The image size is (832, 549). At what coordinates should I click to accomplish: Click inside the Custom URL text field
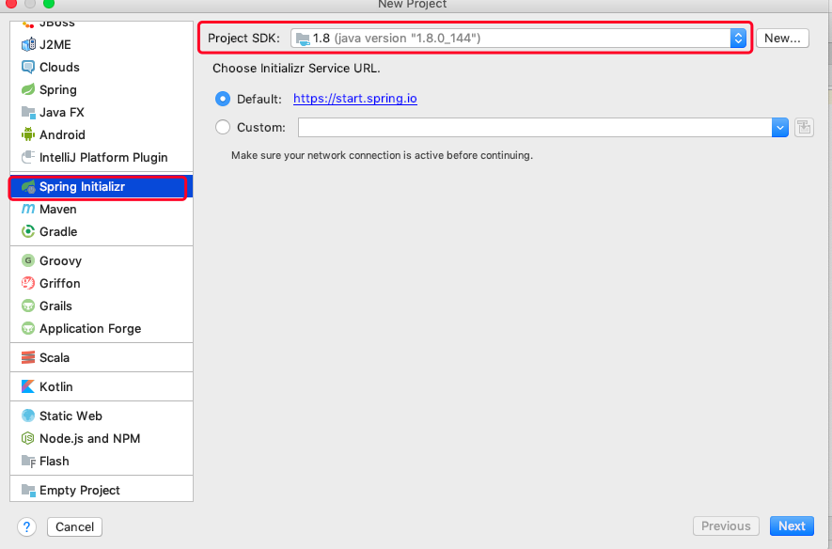tap(534, 128)
